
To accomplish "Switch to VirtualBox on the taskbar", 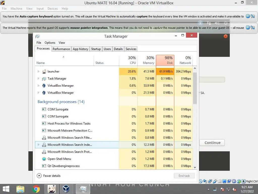I will coord(66,189).
